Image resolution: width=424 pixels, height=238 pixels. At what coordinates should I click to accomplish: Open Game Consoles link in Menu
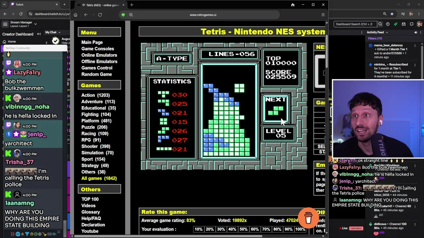[98, 49]
